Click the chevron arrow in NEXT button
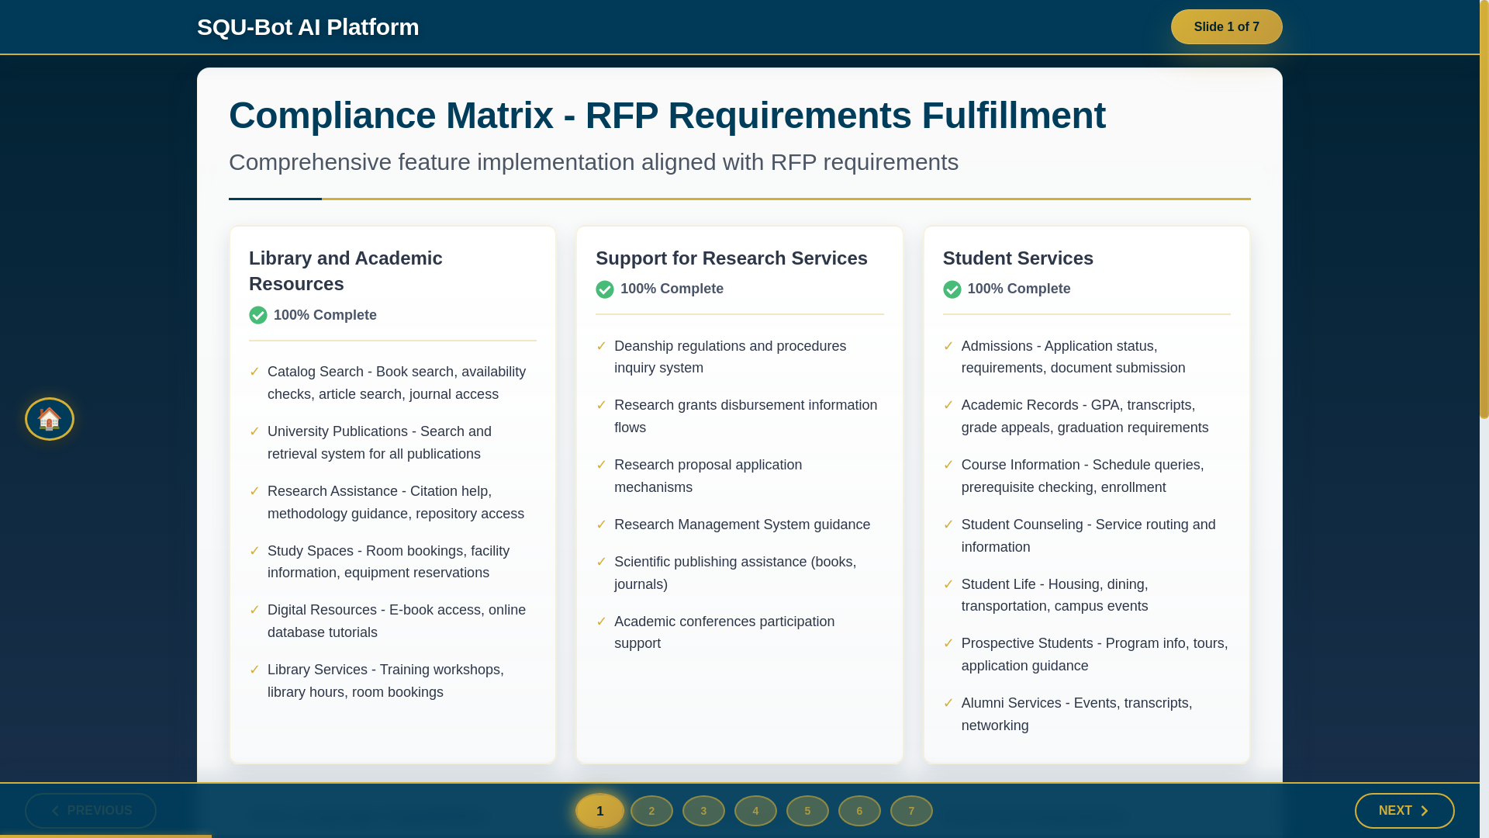This screenshot has height=838, width=1489. click(1424, 811)
